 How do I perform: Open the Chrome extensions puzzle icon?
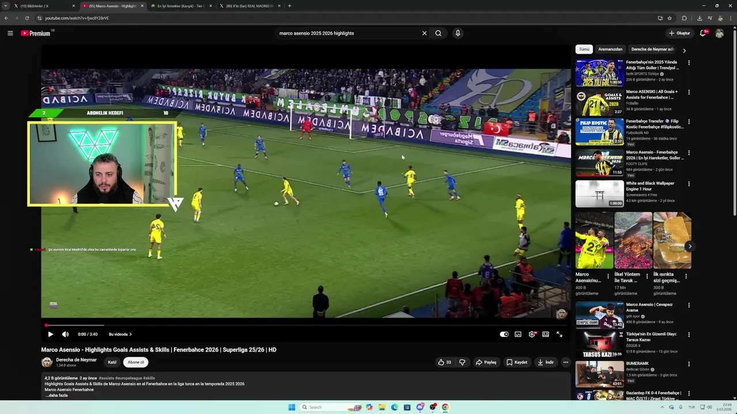click(685, 18)
